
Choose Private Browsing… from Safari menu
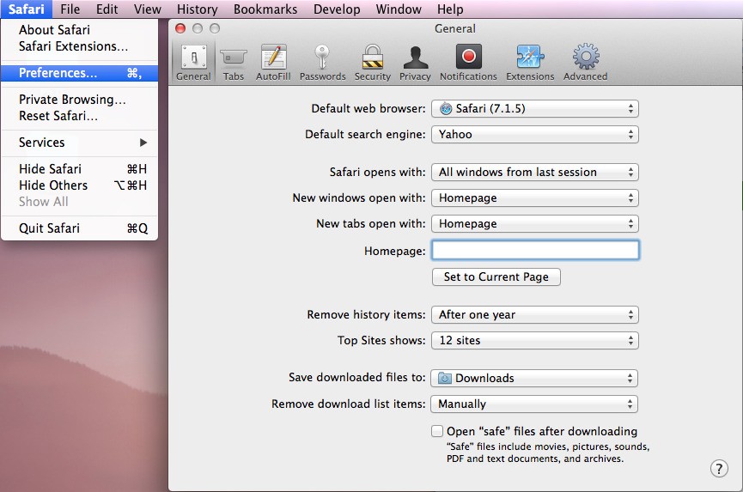[79, 100]
